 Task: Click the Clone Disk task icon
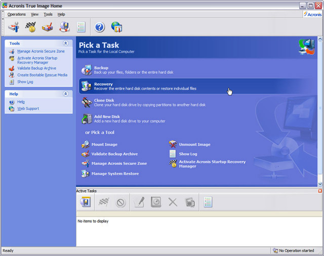click(87, 102)
